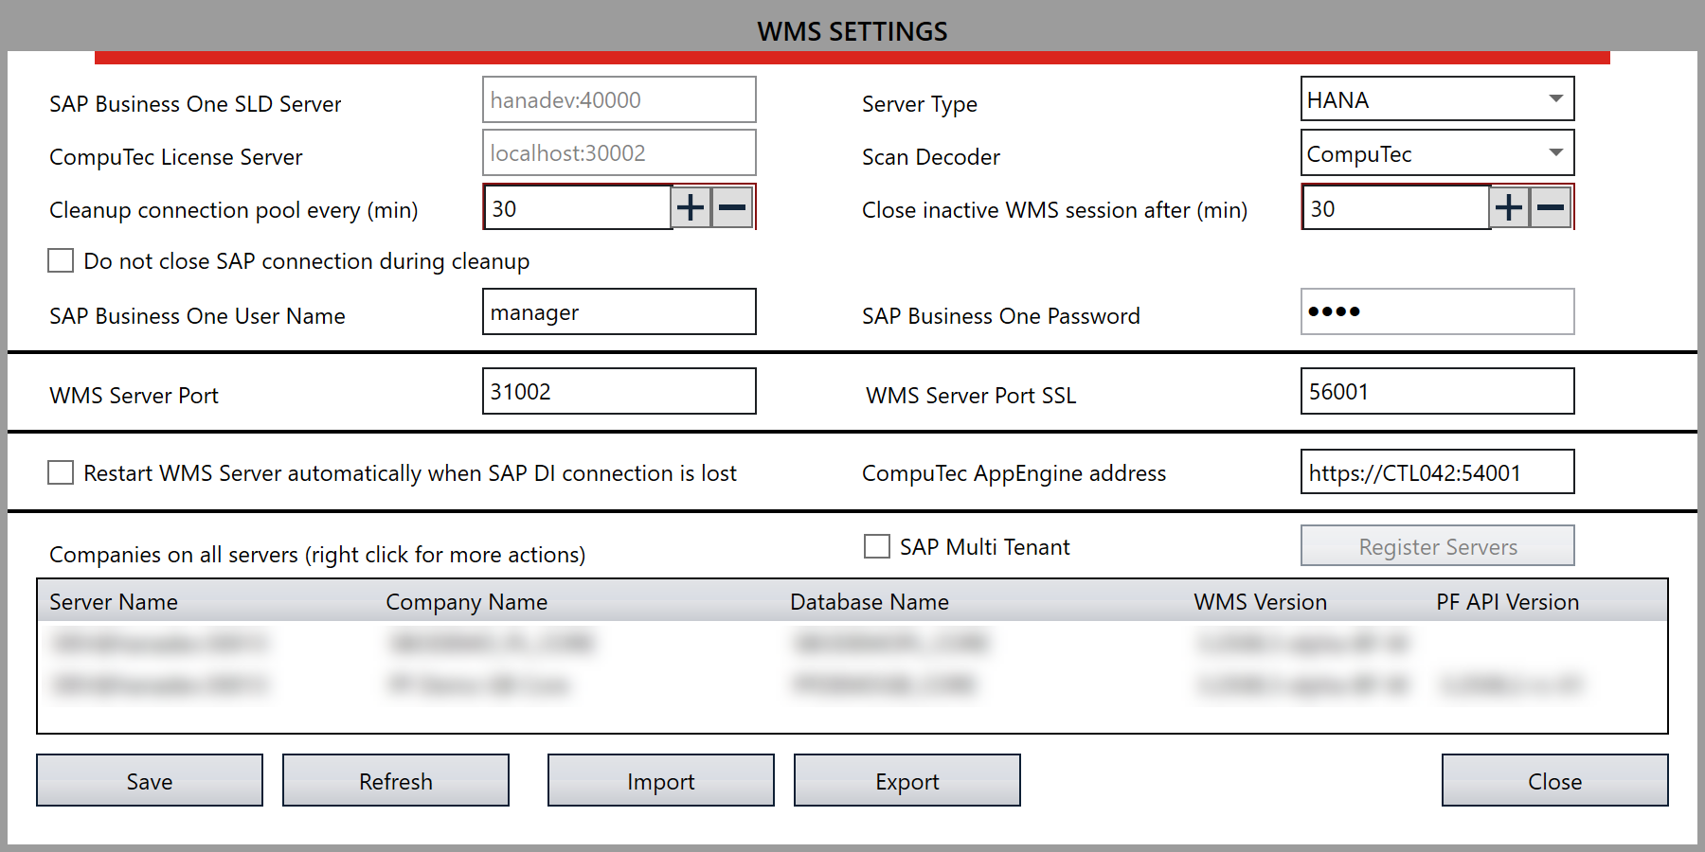Click the Save button
Screen dimensions: 1705x852
click(149, 780)
